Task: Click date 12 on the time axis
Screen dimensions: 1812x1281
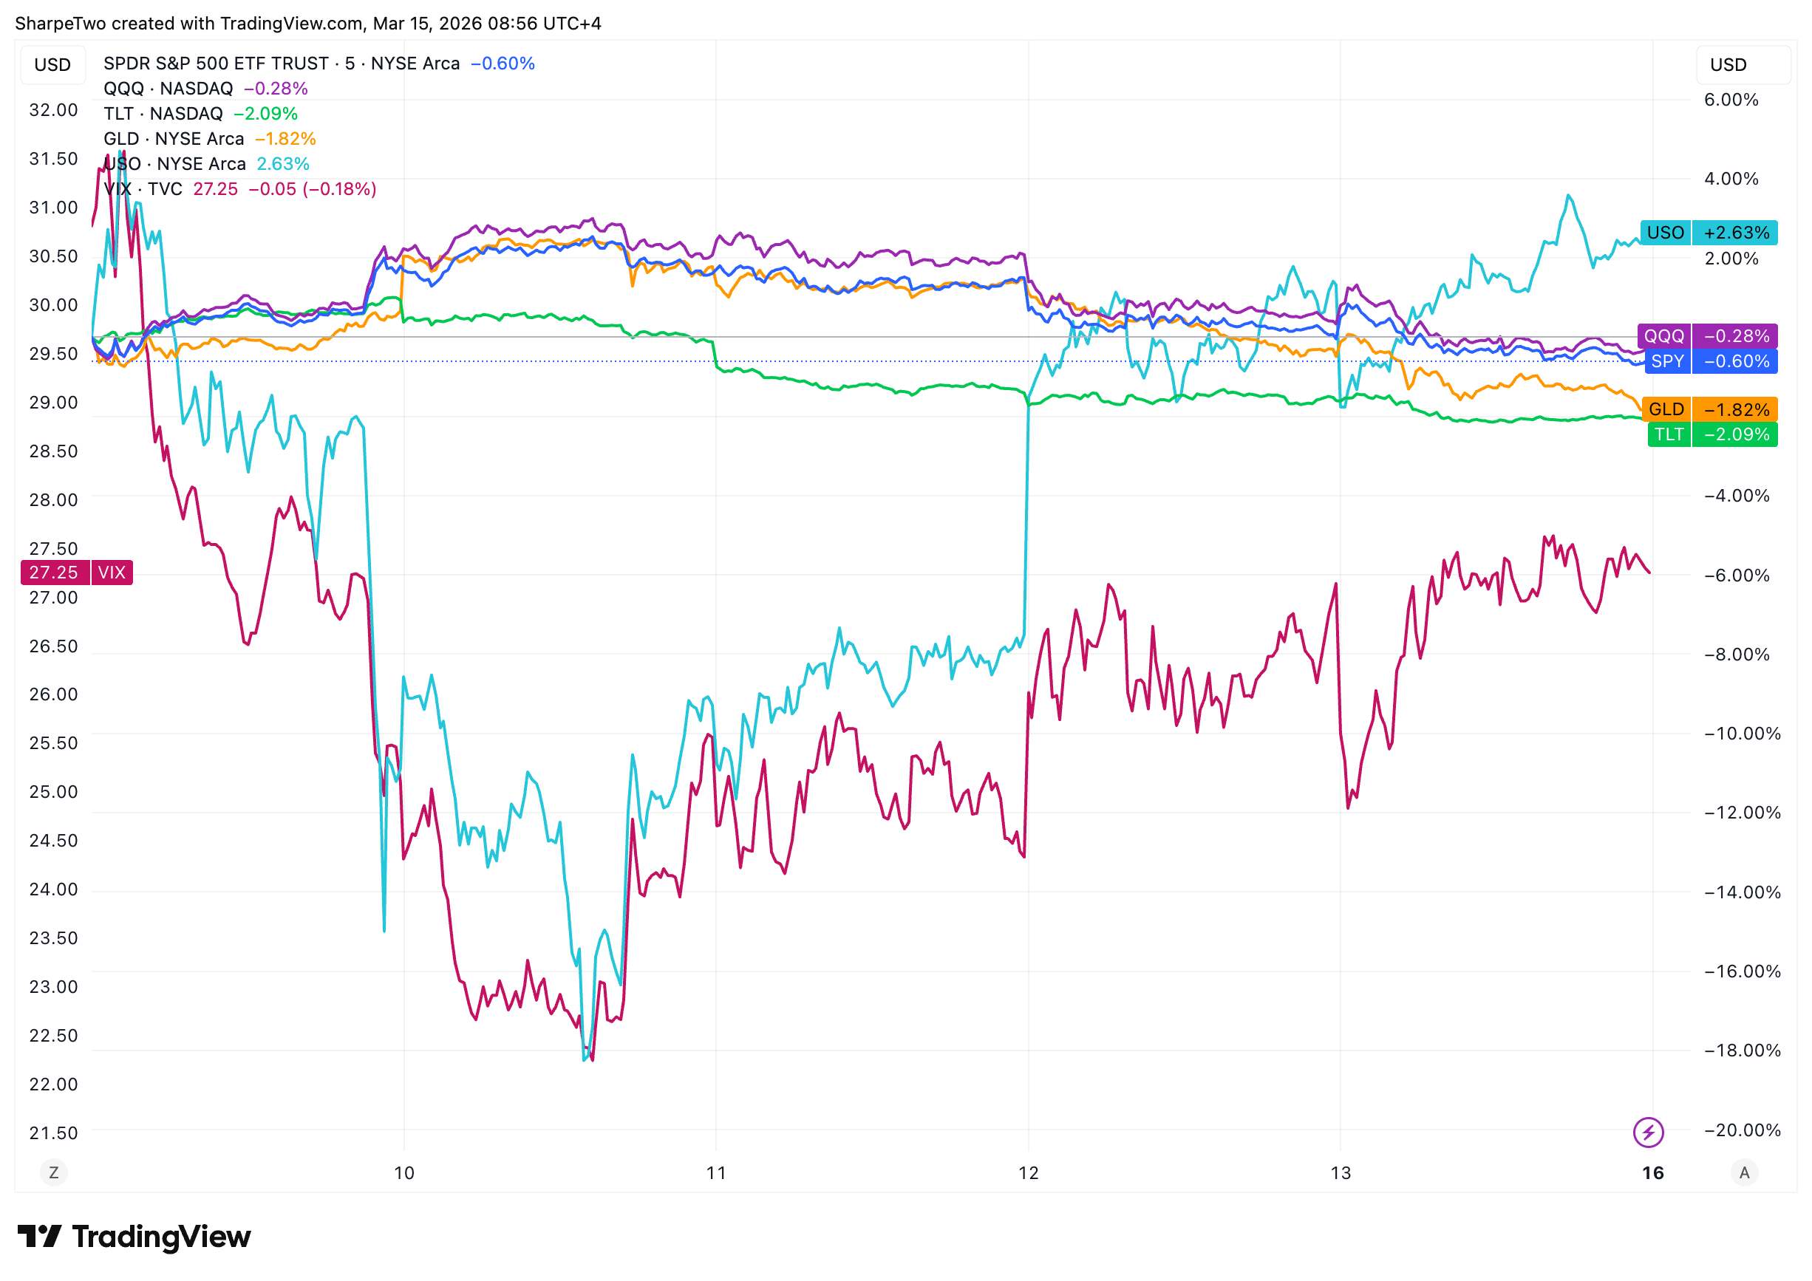Action: (1029, 1173)
